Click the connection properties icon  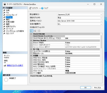click(x=5, y=65)
